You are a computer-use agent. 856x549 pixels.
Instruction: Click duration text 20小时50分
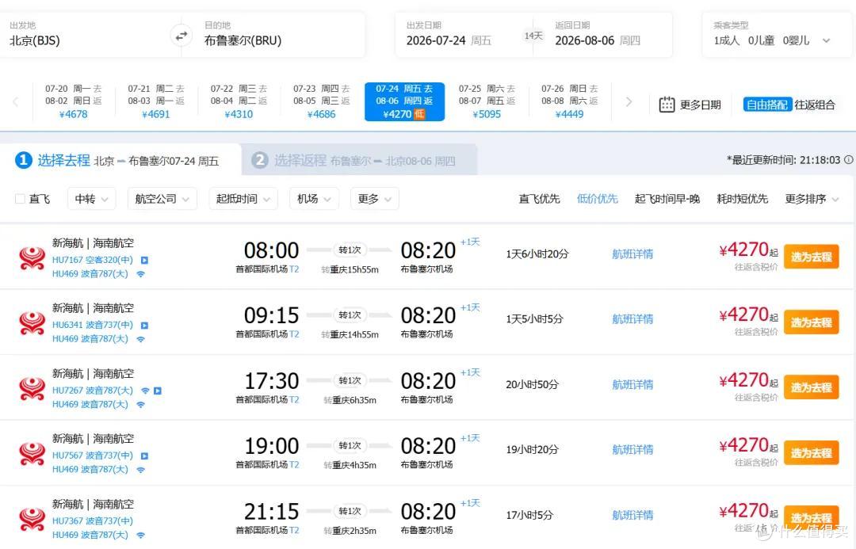(x=533, y=384)
